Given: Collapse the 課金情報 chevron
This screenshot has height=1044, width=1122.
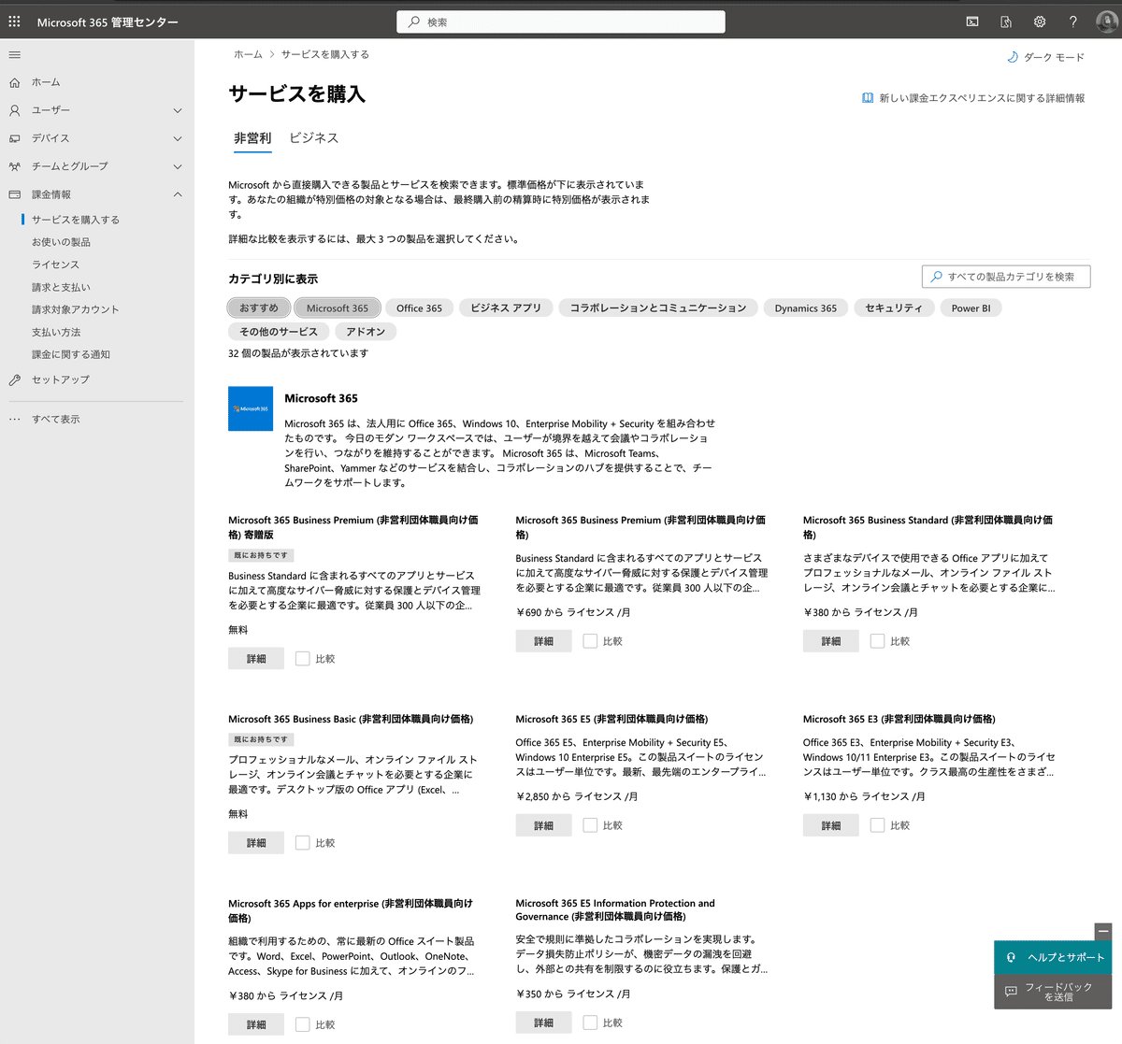Looking at the screenshot, I should [x=178, y=194].
